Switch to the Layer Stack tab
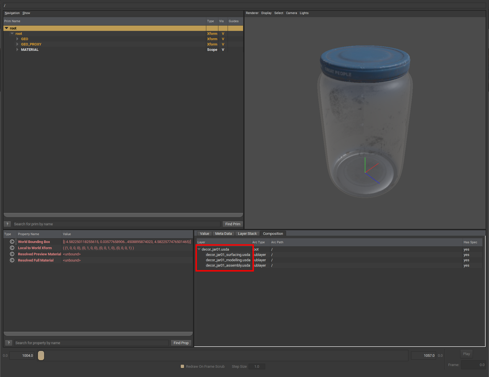The width and height of the screenshot is (489, 377). click(x=247, y=233)
